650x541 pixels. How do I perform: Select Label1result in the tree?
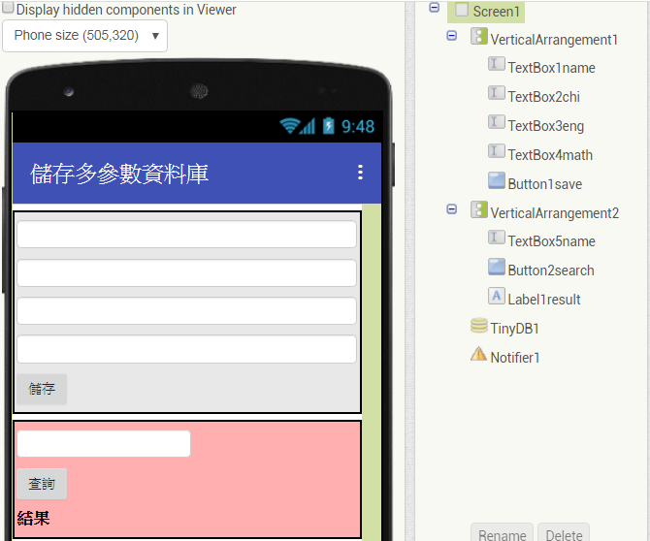(x=544, y=300)
